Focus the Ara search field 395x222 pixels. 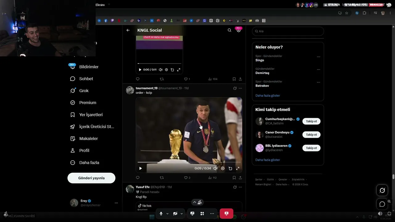coord(288,31)
